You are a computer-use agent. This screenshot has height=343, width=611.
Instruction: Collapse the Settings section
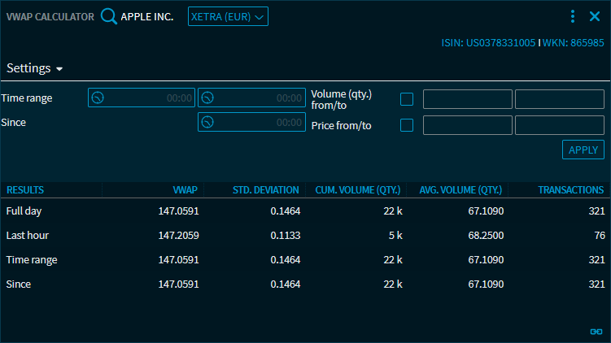click(35, 69)
